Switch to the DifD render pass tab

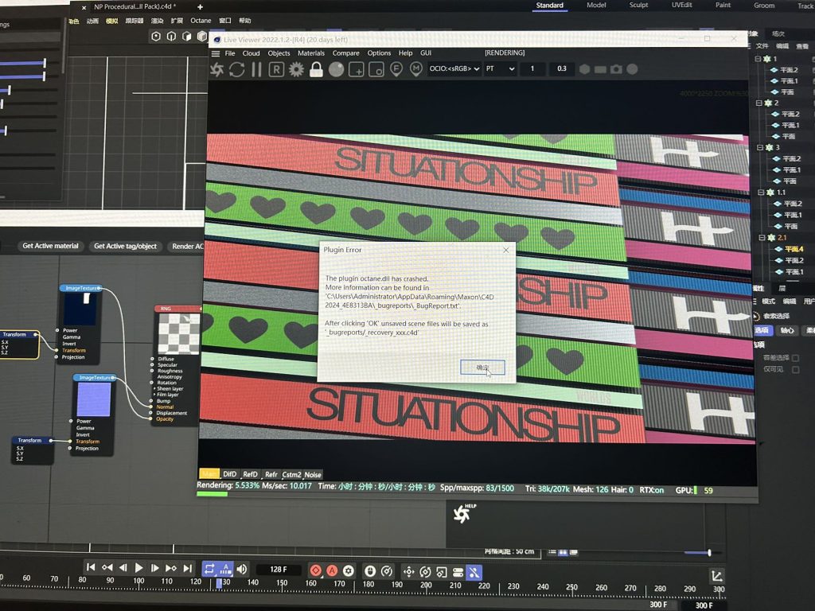pyautogui.click(x=230, y=474)
